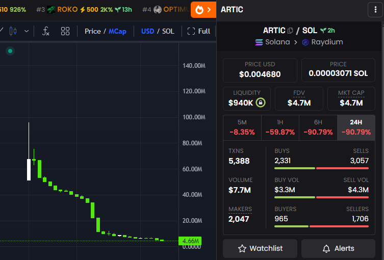This screenshot has width=384, height=260.
Task: Select the 24H timeframe tab
Action: [356, 127]
